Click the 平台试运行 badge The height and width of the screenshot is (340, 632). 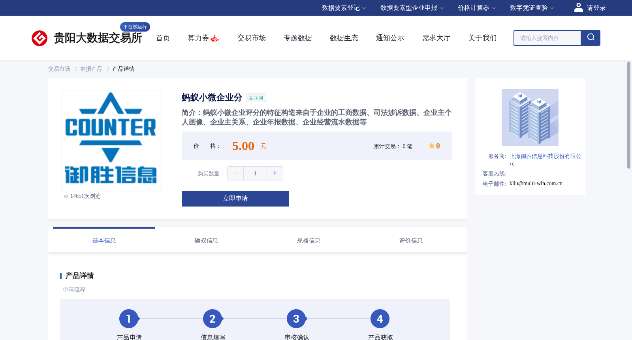coord(135,27)
